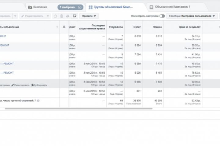Screen dimensions: 220x146
Task: Expand the arrow next to the Редактировать toolbar button
Action: point(48,16)
